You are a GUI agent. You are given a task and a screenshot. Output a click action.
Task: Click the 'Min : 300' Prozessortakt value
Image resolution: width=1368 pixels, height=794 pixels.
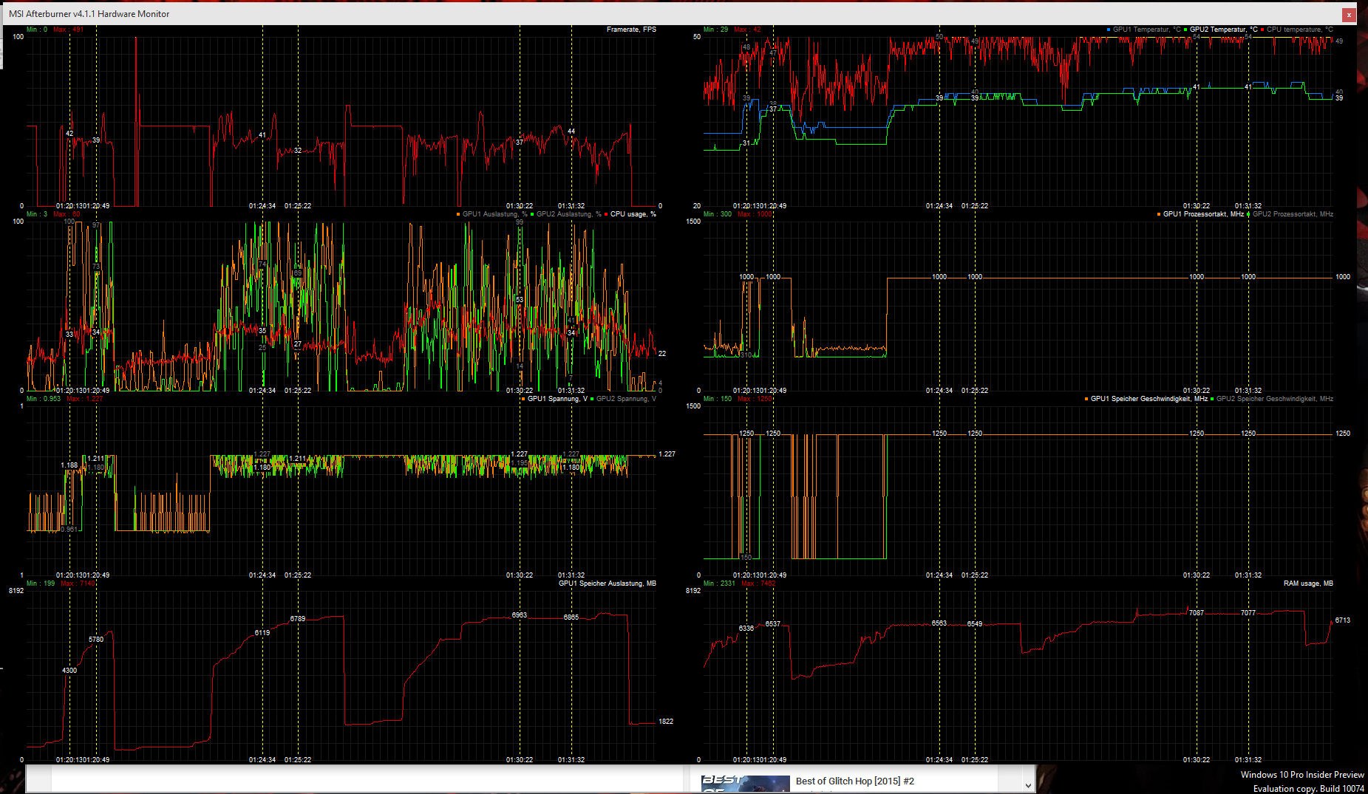718,214
